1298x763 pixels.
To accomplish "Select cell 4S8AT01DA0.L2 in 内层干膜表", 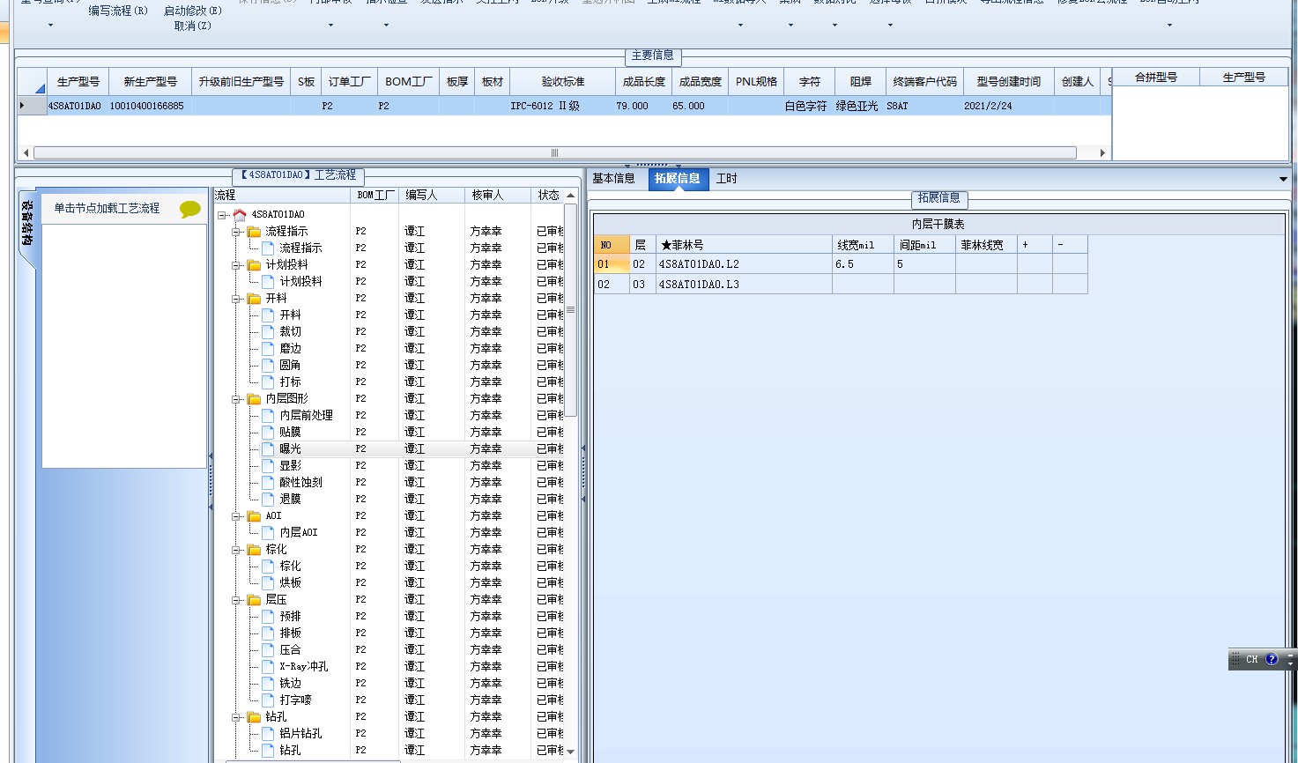I will point(744,264).
